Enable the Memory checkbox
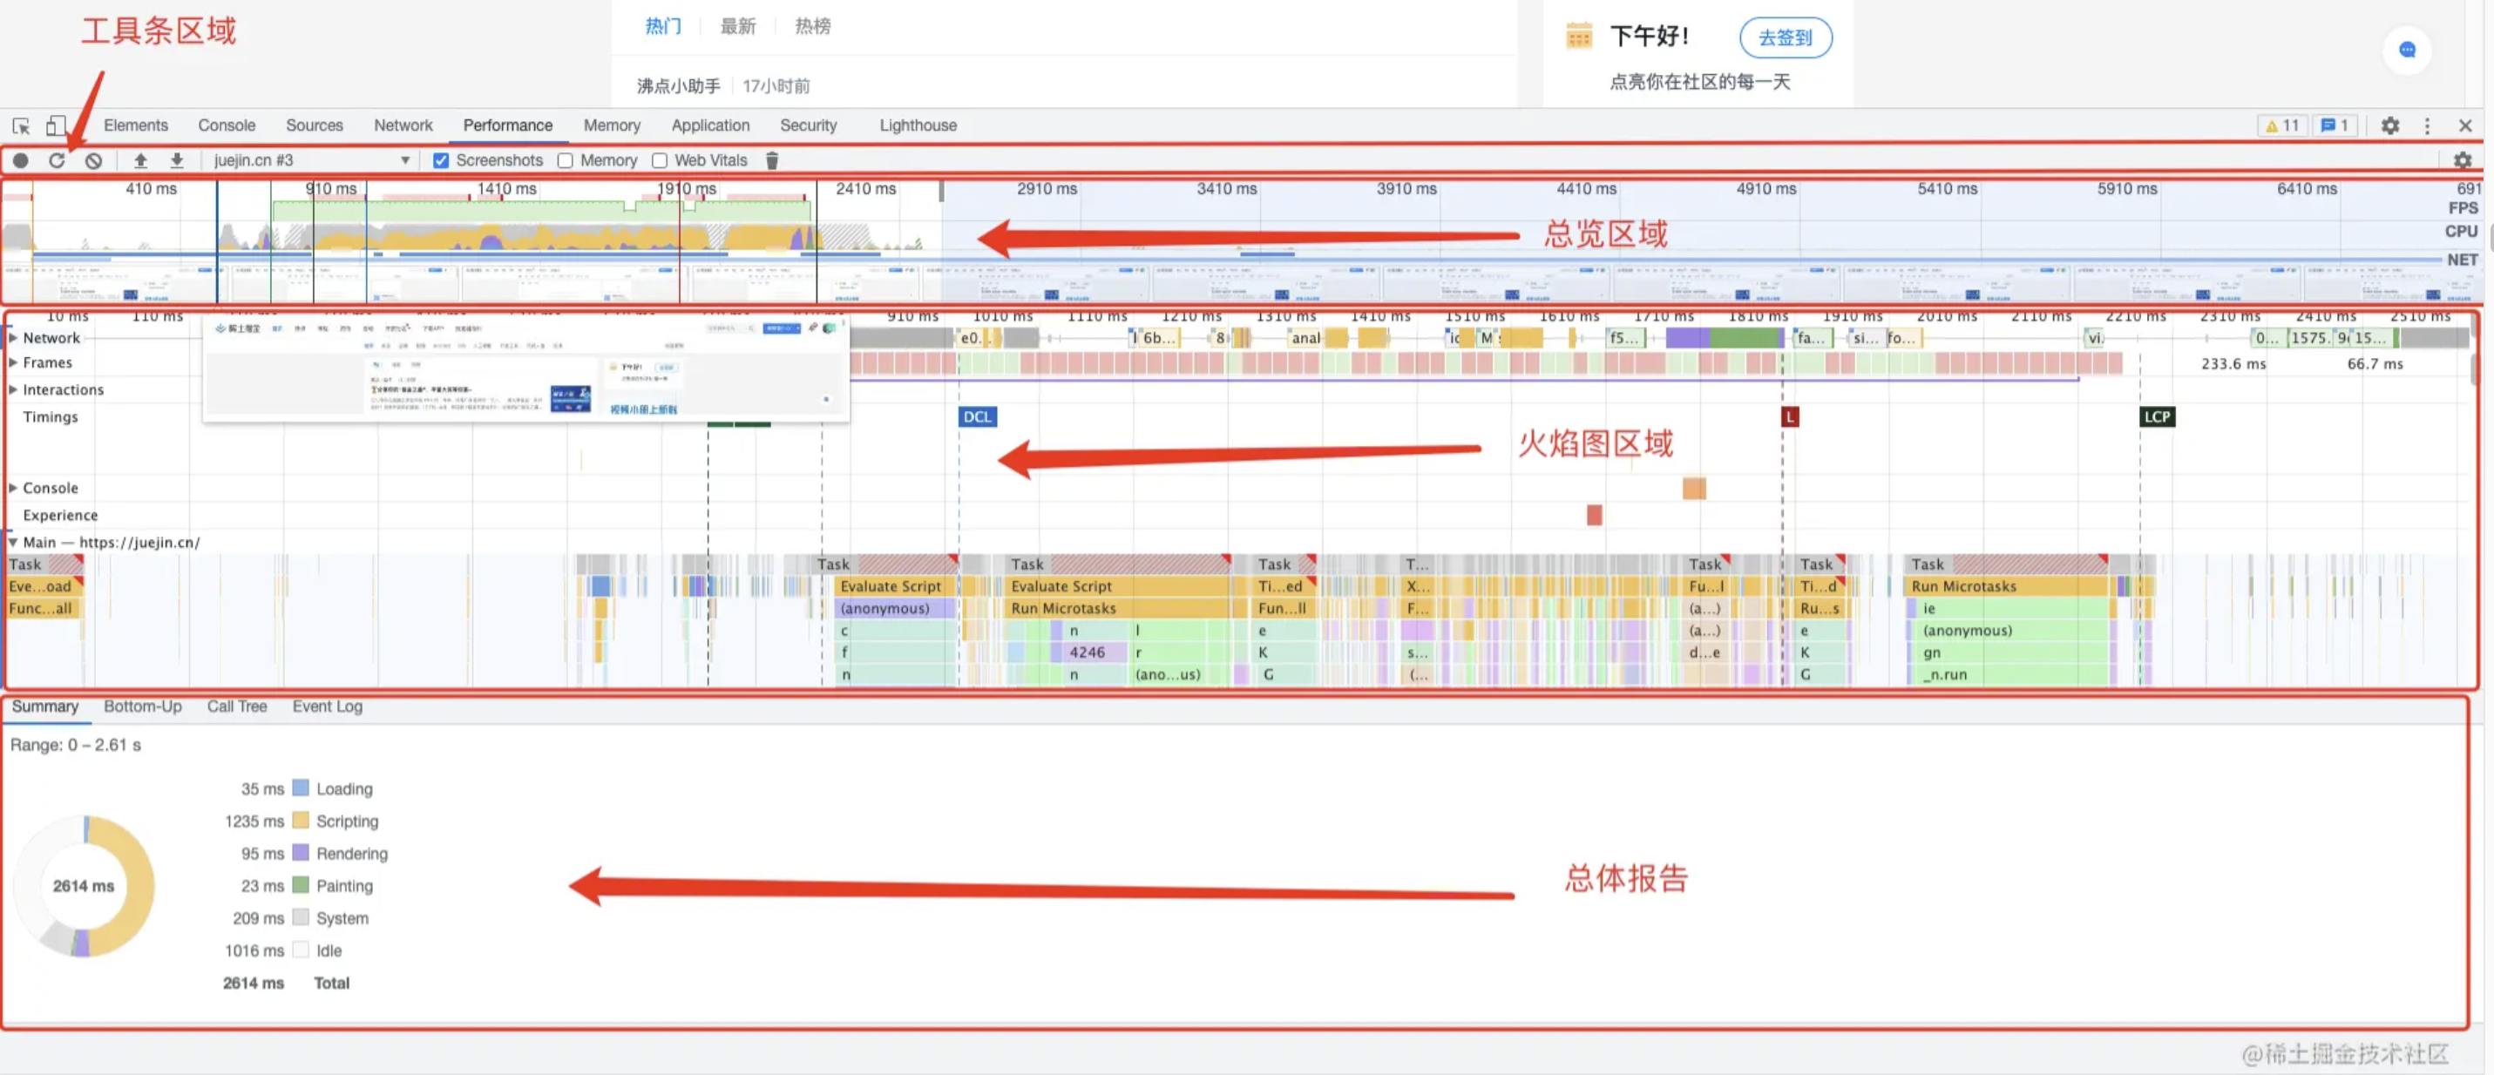 click(x=566, y=160)
